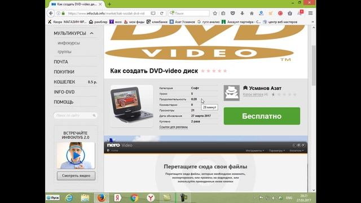The image size is (361, 203).
Task: Open the ПОЧТА sidebar item
Action: [x=61, y=62]
